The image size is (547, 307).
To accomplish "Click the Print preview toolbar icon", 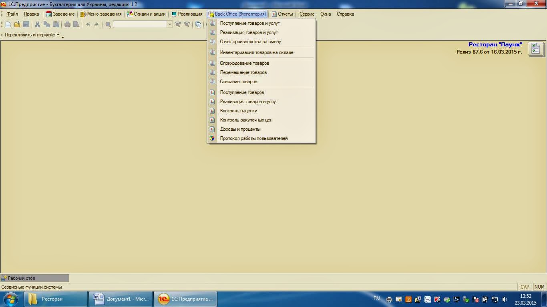I will pyautogui.click(x=76, y=24).
